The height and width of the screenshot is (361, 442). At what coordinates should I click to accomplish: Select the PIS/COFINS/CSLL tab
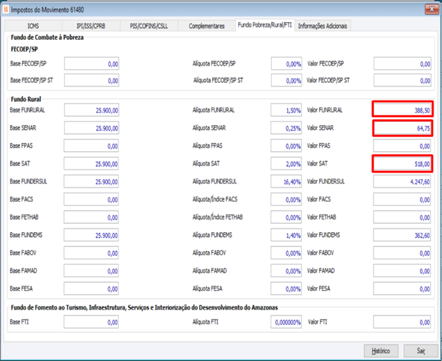[x=149, y=26]
